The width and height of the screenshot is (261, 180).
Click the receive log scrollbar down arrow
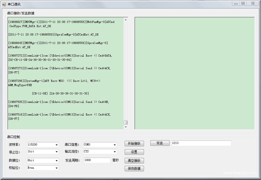[126, 127]
